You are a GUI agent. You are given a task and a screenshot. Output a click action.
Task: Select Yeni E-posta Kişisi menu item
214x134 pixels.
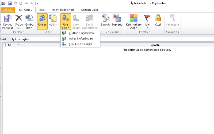click(x=80, y=44)
